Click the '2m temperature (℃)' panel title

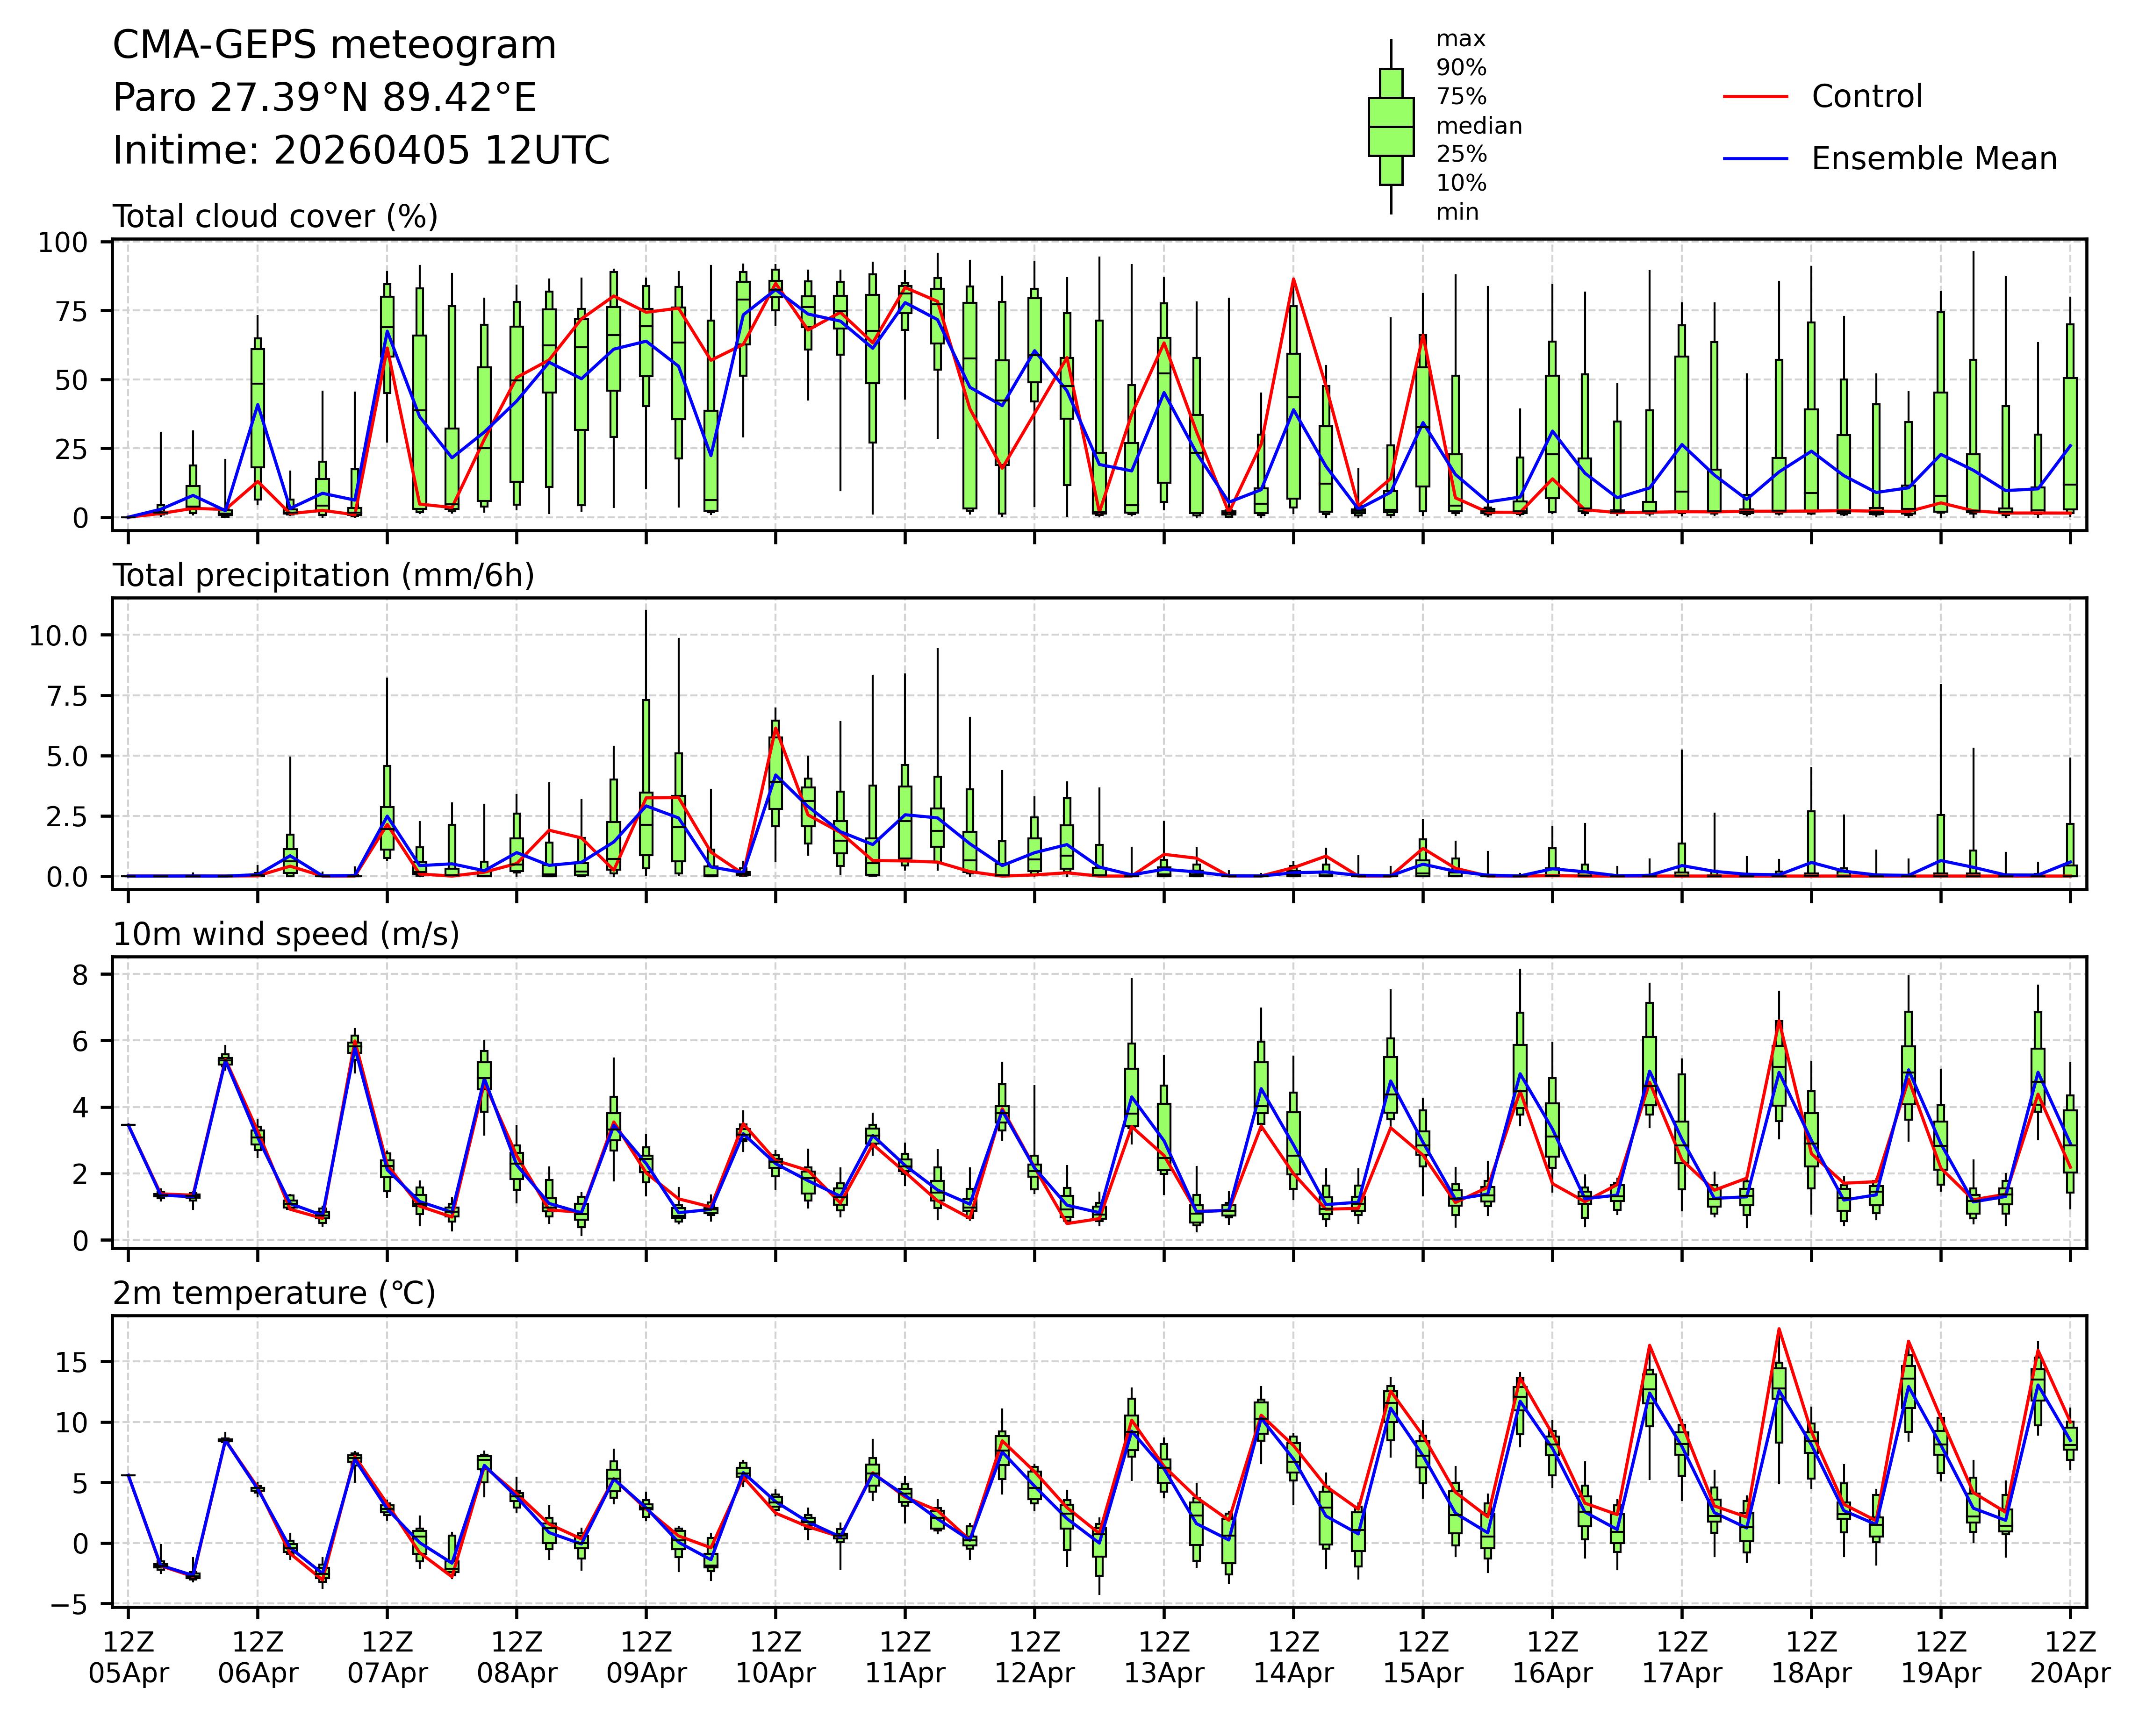(274, 1294)
